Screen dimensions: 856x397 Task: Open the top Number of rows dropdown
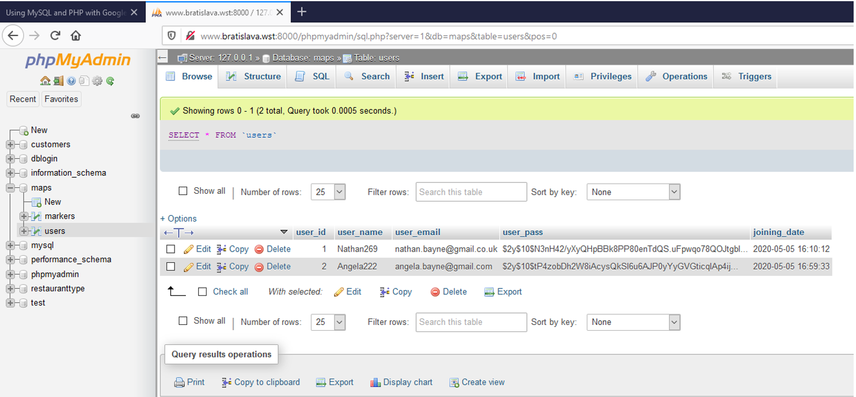click(328, 192)
